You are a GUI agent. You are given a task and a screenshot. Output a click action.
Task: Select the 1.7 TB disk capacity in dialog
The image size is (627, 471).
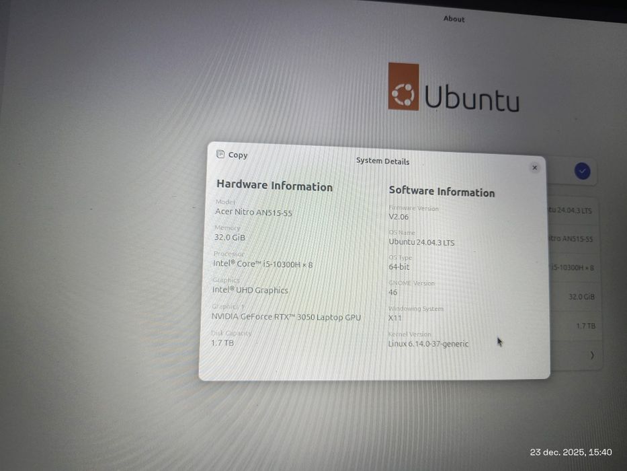tap(222, 343)
